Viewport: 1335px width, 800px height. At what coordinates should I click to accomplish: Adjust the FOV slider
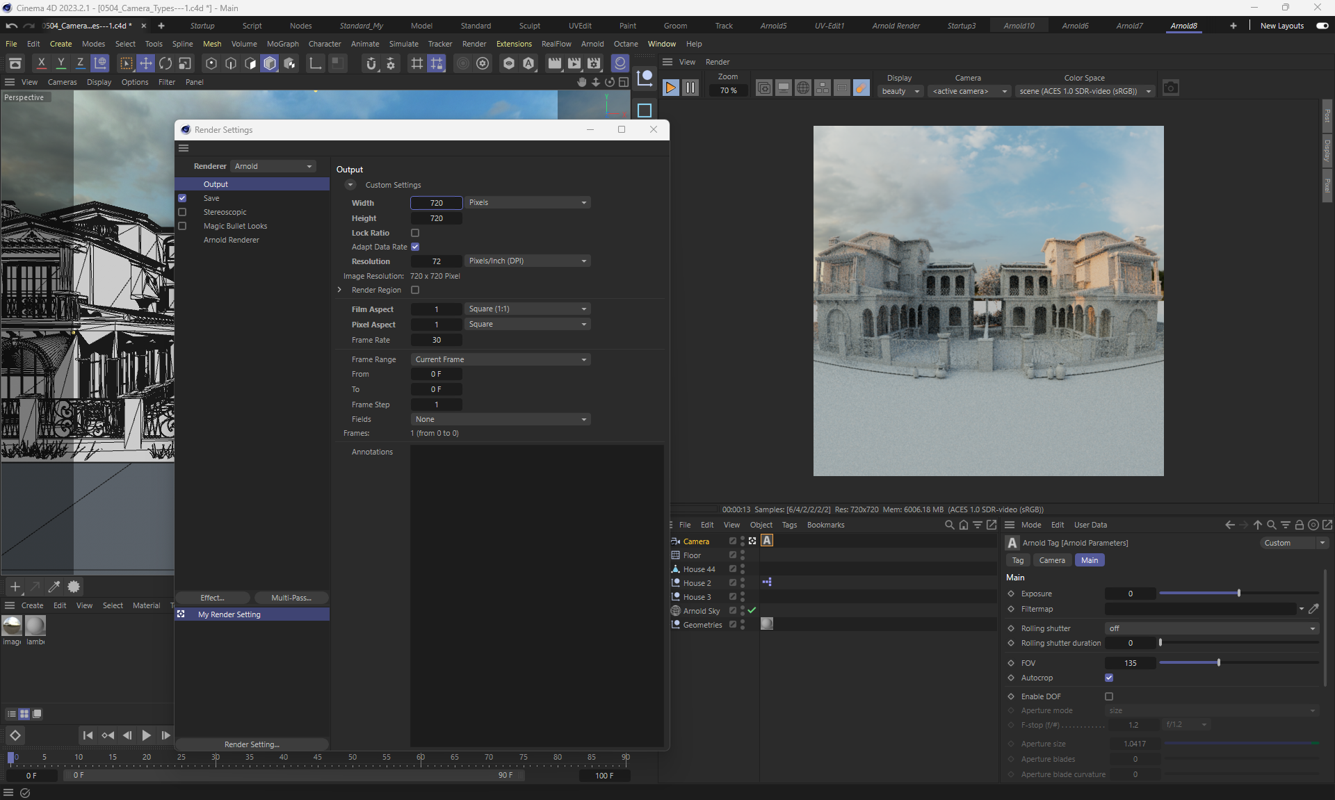point(1218,663)
